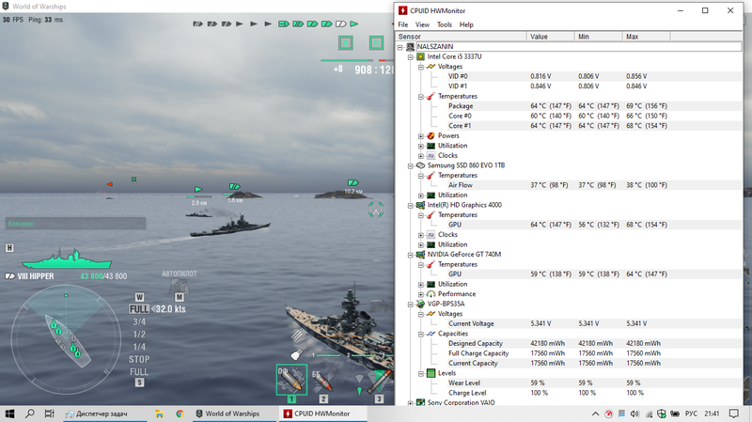Open Chrome from the taskbar
Screen dimensions: 752x422
click(x=180, y=414)
